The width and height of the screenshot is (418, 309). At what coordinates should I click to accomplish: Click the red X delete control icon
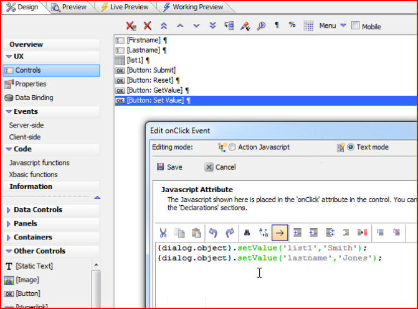148,26
